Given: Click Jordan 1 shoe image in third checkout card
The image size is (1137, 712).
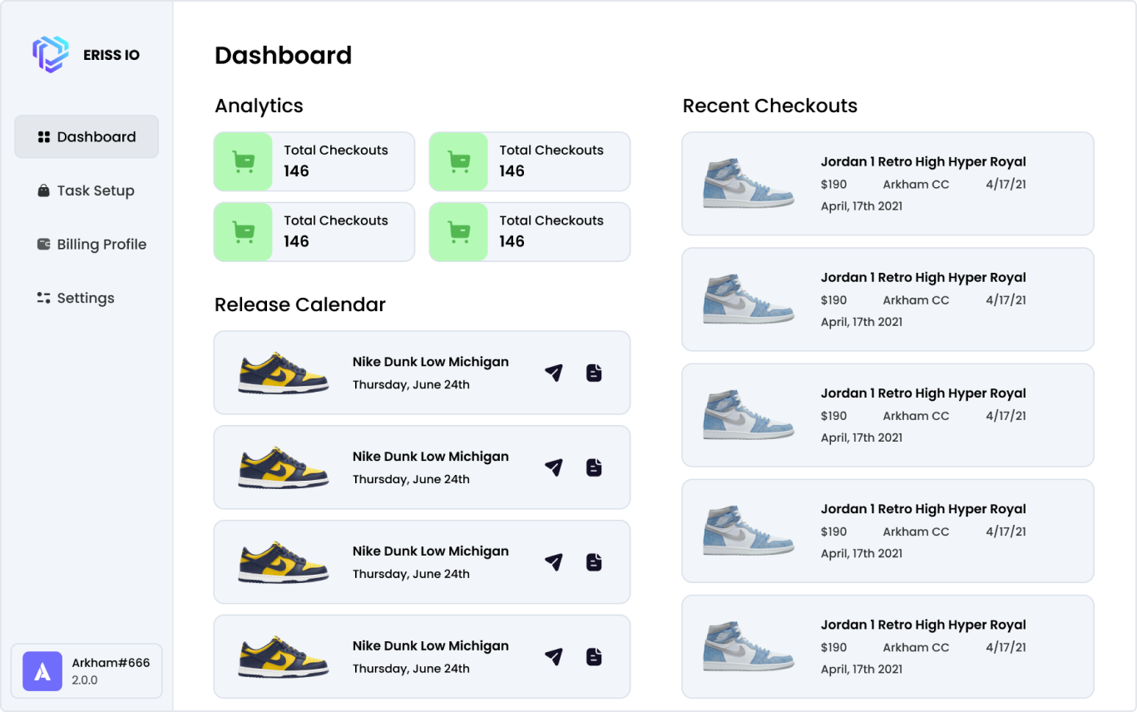Looking at the screenshot, I should coord(748,415).
